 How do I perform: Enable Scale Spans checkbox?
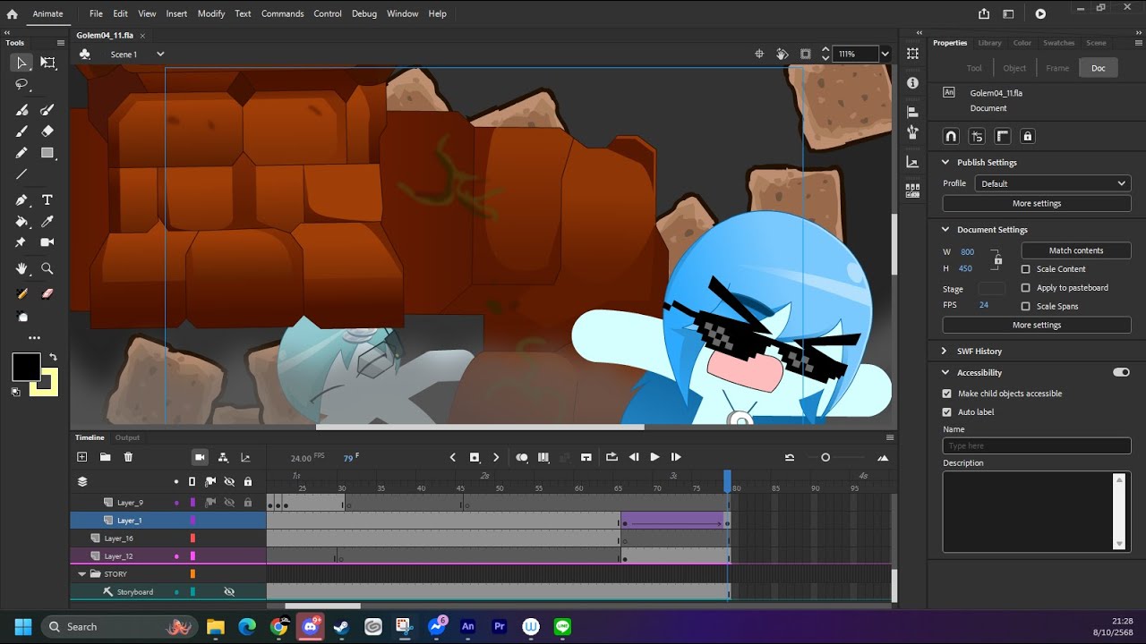pos(1026,306)
